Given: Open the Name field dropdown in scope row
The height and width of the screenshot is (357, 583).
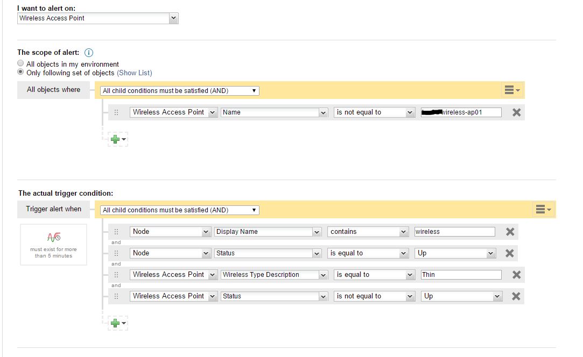Looking at the screenshot, I should 275,112.
